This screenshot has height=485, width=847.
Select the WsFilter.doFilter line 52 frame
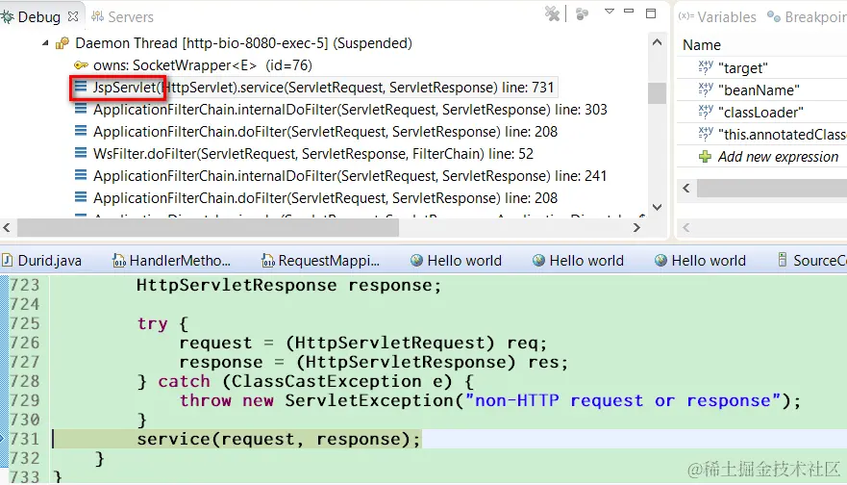tap(313, 154)
